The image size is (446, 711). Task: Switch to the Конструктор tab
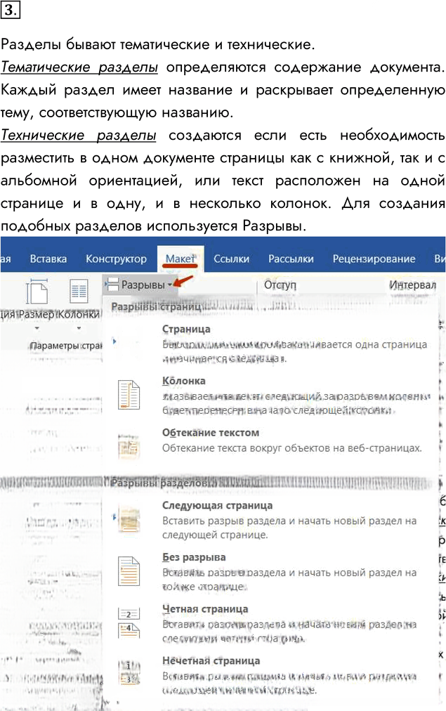[116, 259]
